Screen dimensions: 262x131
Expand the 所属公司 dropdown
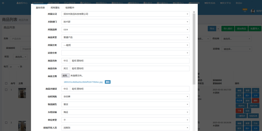pos(125,14)
